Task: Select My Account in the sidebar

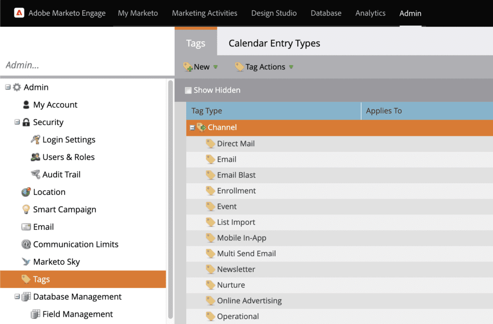Action: 55,104
